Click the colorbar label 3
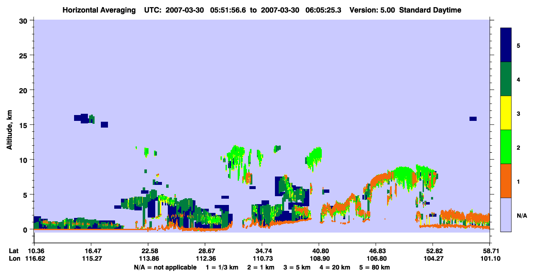544x279 pixels. coord(518,113)
